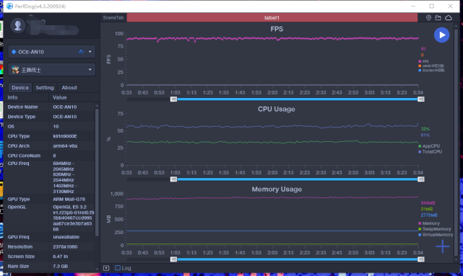Toggle Stutter series in FPS legend

tap(431, 71)
